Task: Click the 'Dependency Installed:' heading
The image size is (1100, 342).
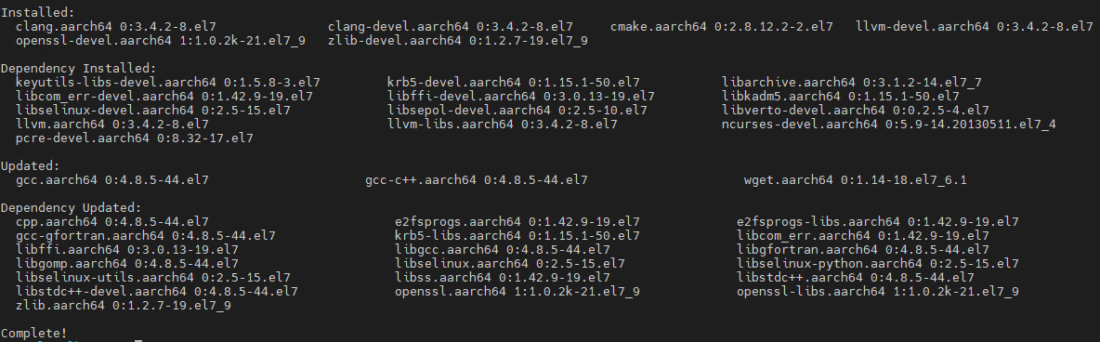Action: (79, 69)
